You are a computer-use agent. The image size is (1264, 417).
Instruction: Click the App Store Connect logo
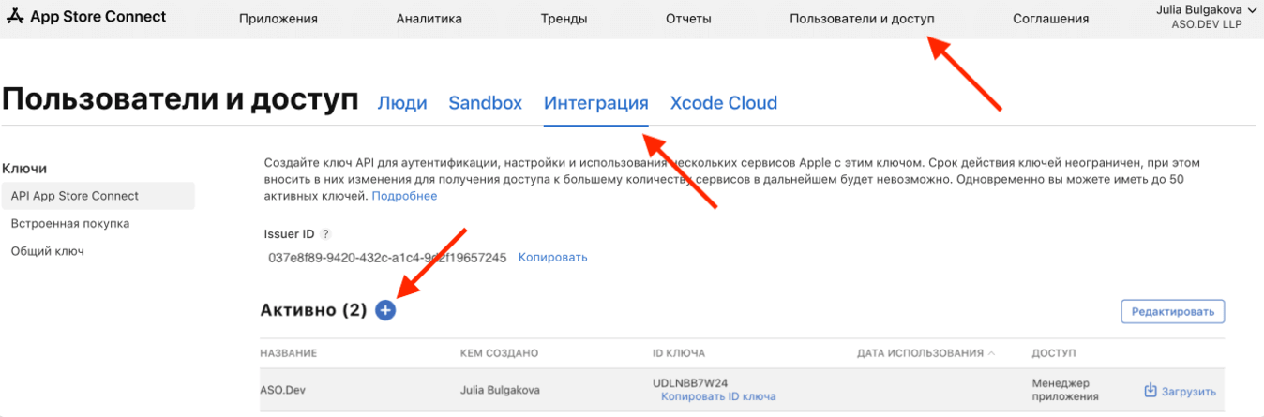click(85, 17)
